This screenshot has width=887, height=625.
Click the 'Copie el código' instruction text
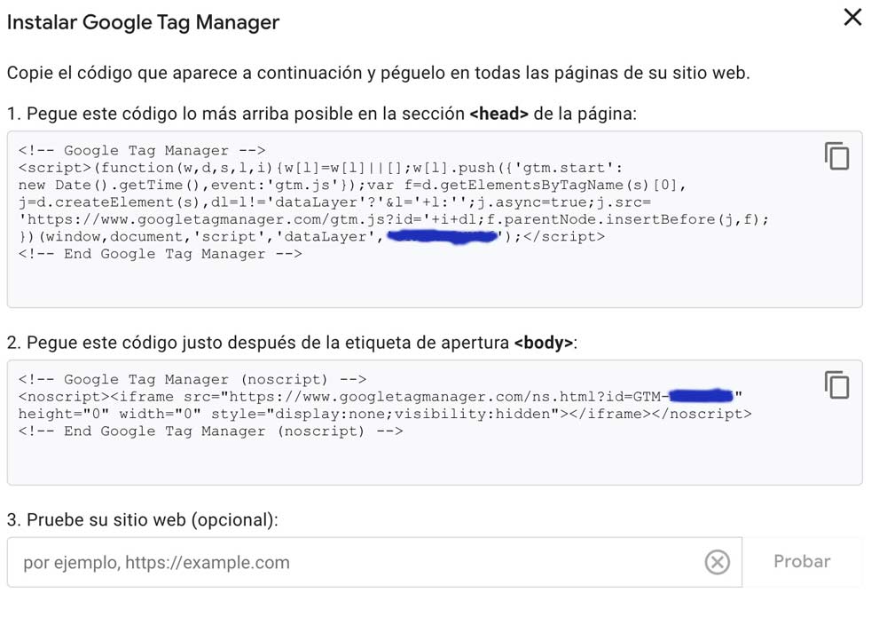377,73
